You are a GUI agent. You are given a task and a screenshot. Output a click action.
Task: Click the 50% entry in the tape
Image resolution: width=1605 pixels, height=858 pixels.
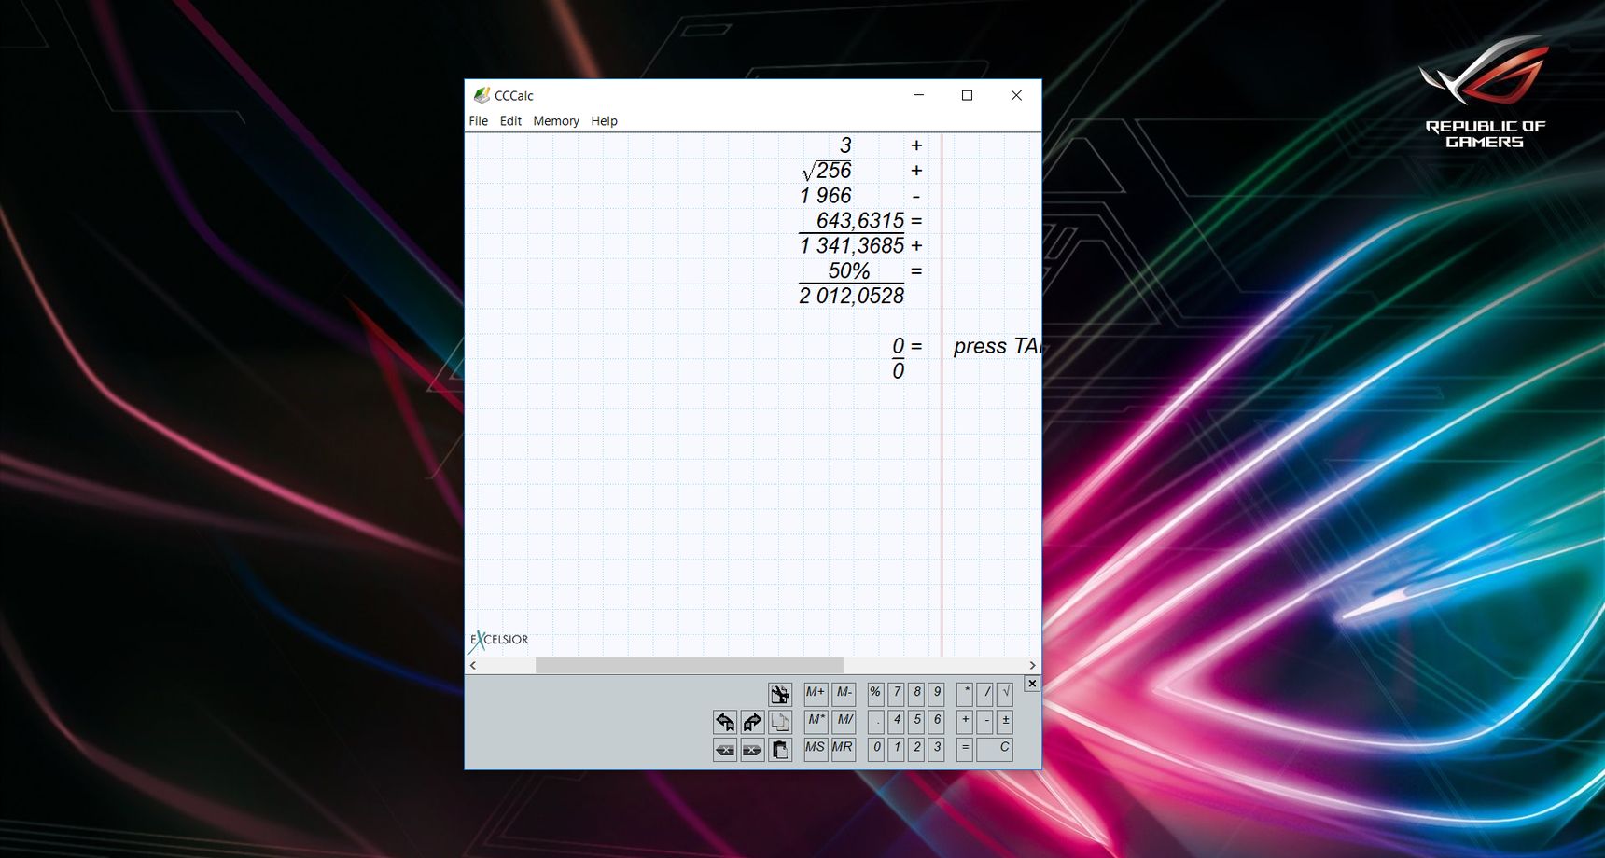point(849,271)
